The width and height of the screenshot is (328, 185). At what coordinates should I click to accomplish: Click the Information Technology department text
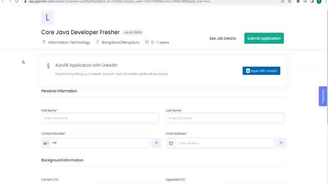[69, 42]
